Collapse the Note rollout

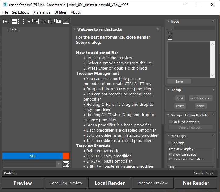168,21
